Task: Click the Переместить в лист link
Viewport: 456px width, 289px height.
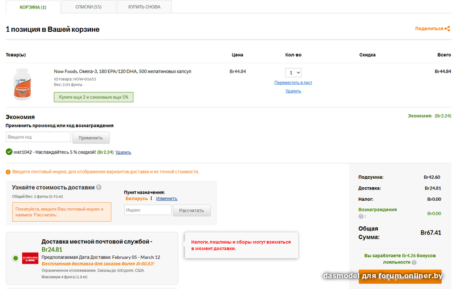Action: click(293, 82)
